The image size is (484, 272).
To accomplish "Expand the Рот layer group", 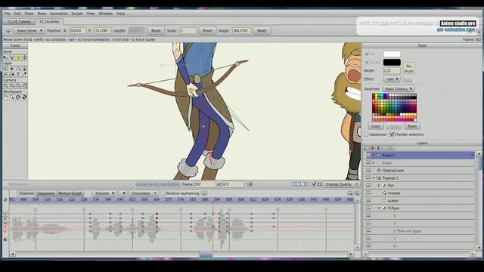I will click(x=379, y=186).
